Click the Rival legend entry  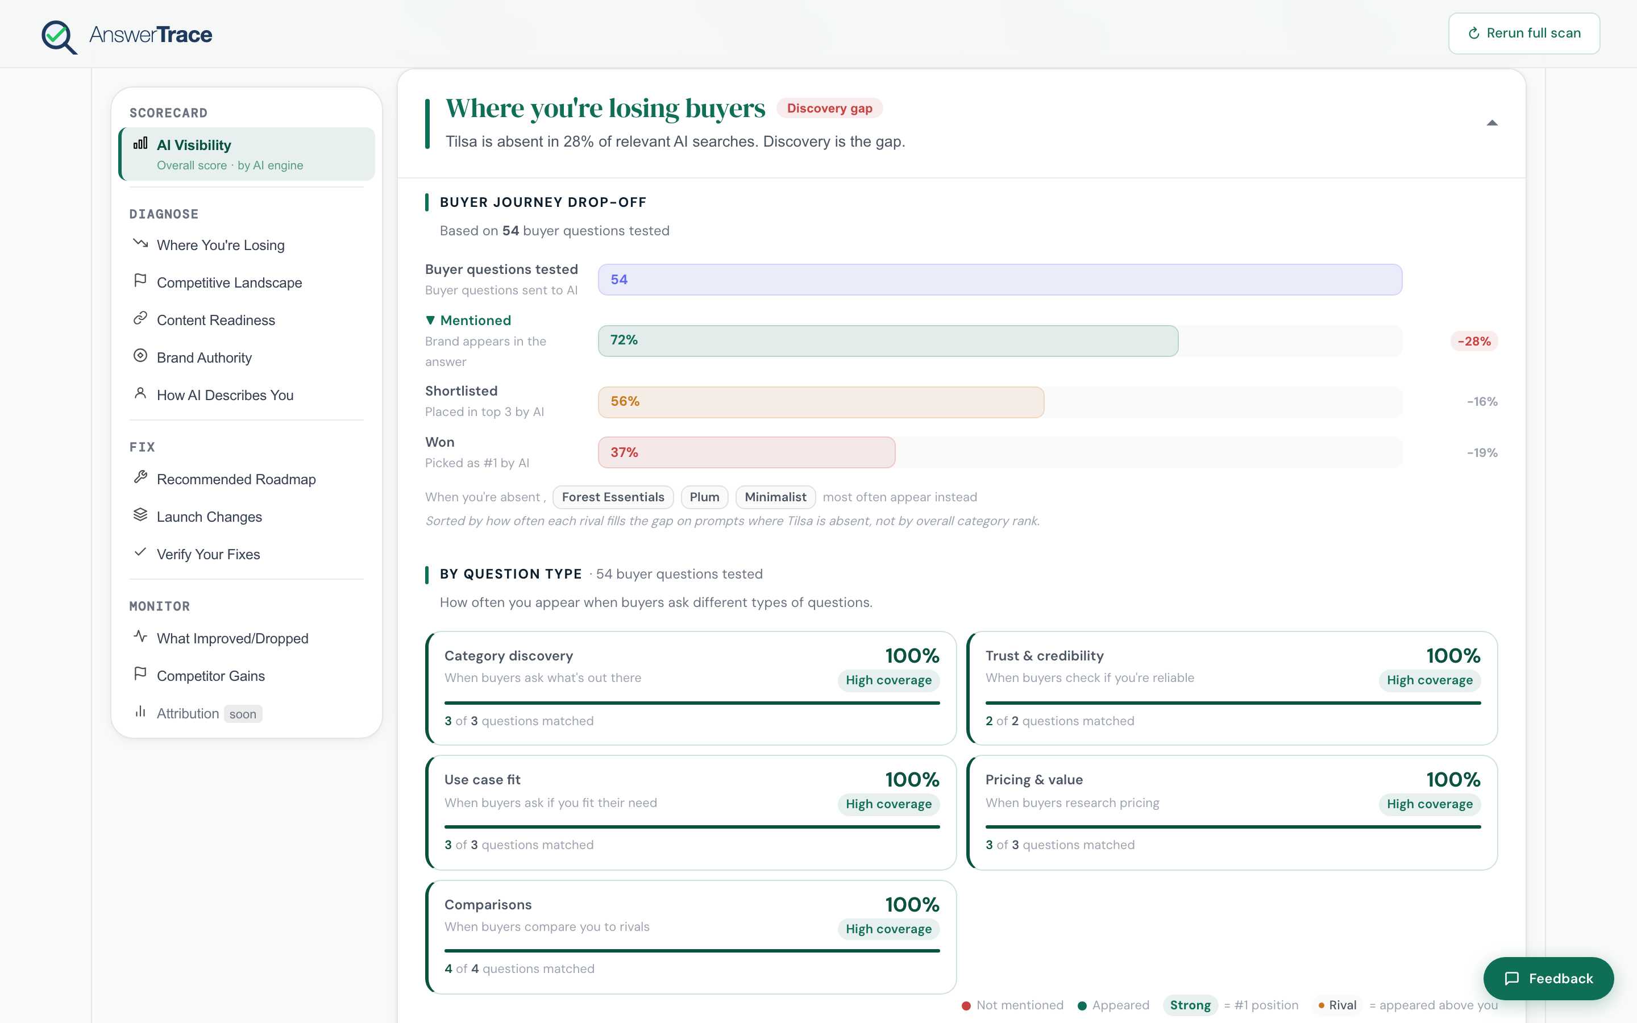(x=1337, y=1005)
